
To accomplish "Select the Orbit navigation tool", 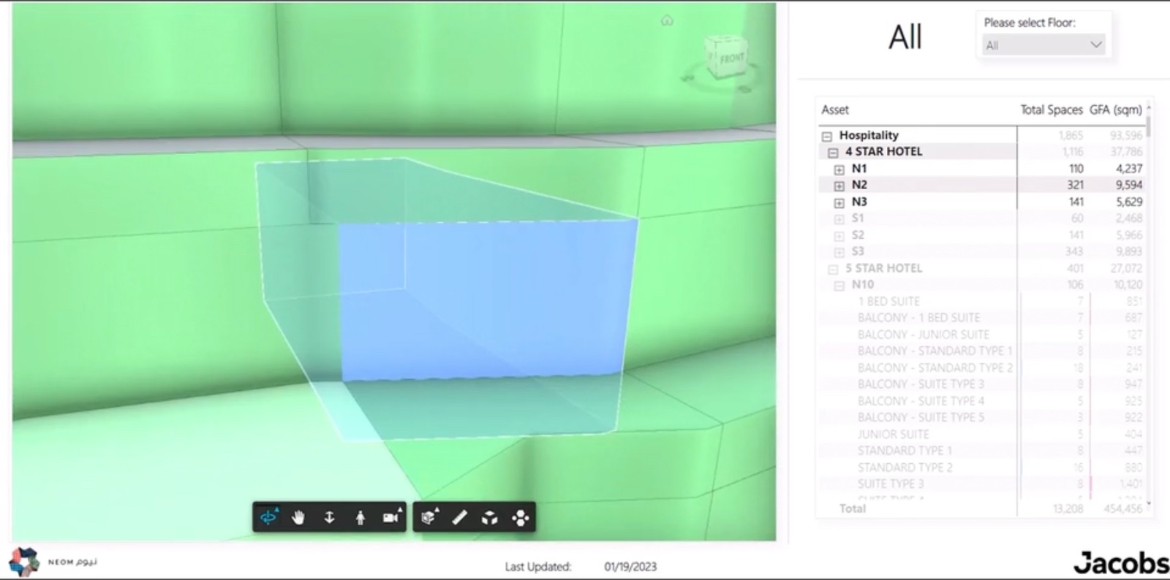I will pyautogui.click(x=268, y=517).
